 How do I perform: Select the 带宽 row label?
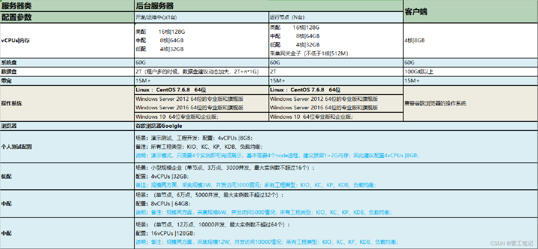[x=67, y=81]
